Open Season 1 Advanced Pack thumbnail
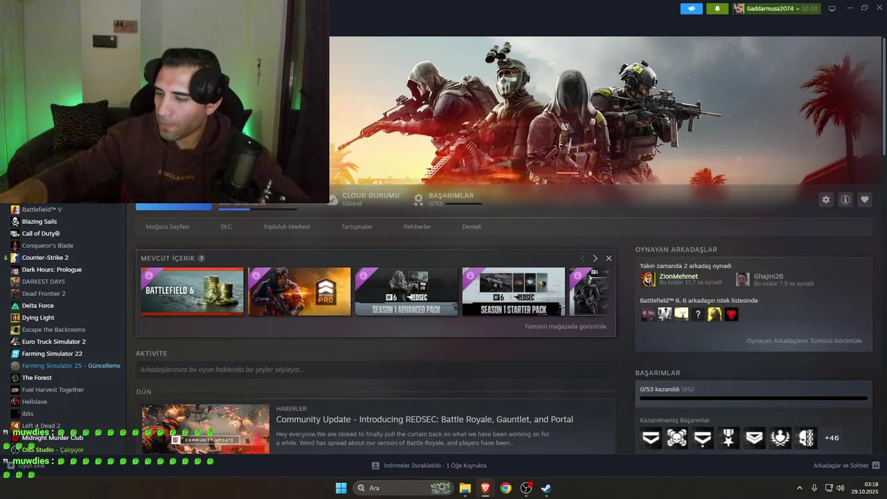 407,292
